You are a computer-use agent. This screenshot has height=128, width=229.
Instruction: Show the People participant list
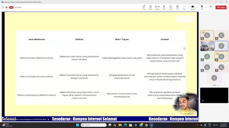pos(157,7)
